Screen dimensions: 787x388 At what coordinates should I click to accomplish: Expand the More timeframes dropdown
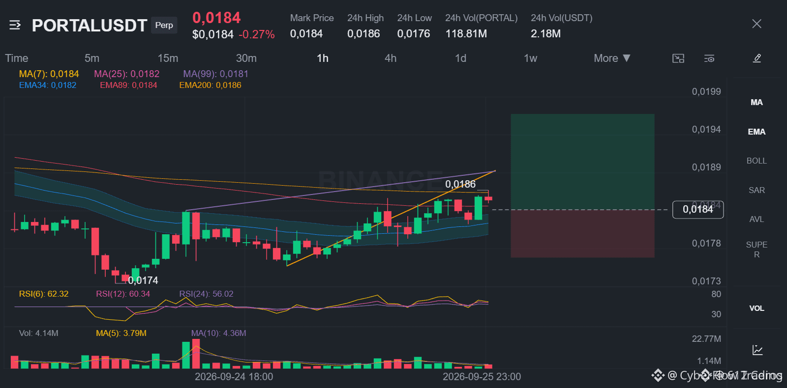(612, 58)
